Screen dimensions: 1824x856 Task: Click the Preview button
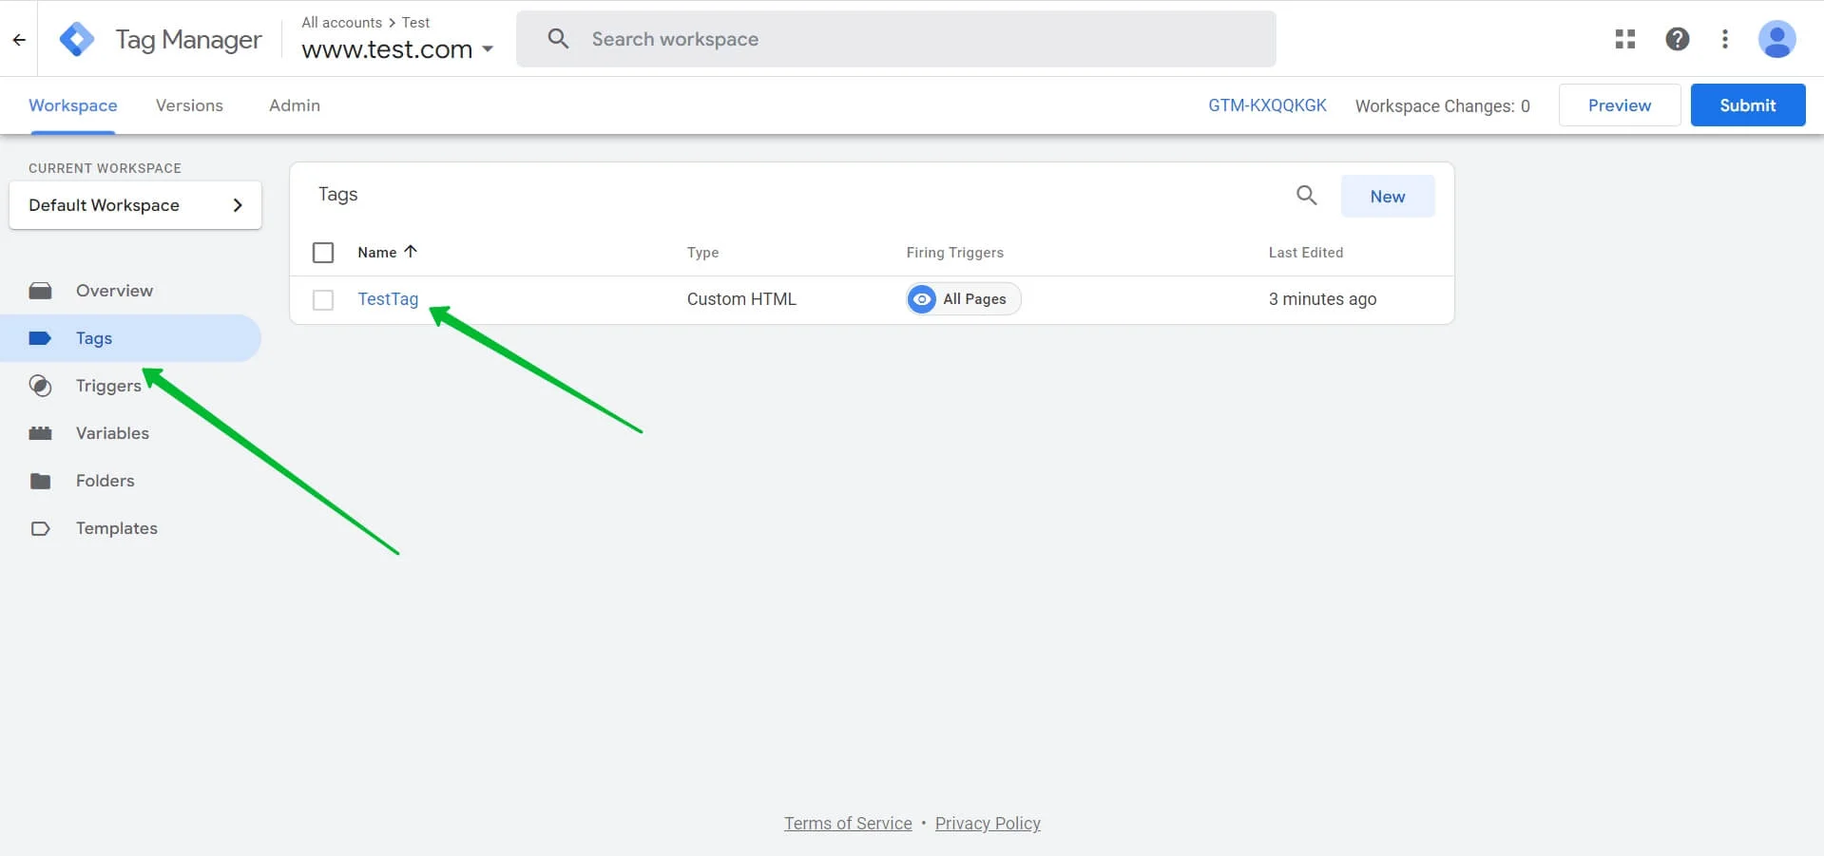(1620, 105)
